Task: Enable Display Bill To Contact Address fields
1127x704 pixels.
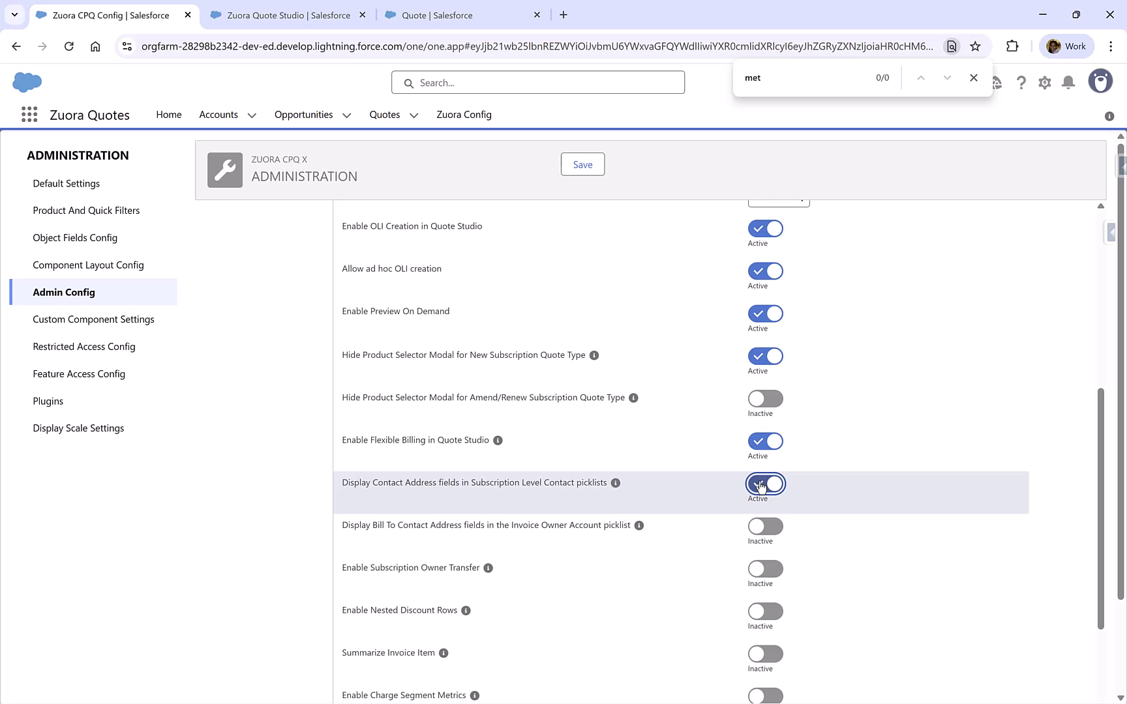Action: point(764,527)
